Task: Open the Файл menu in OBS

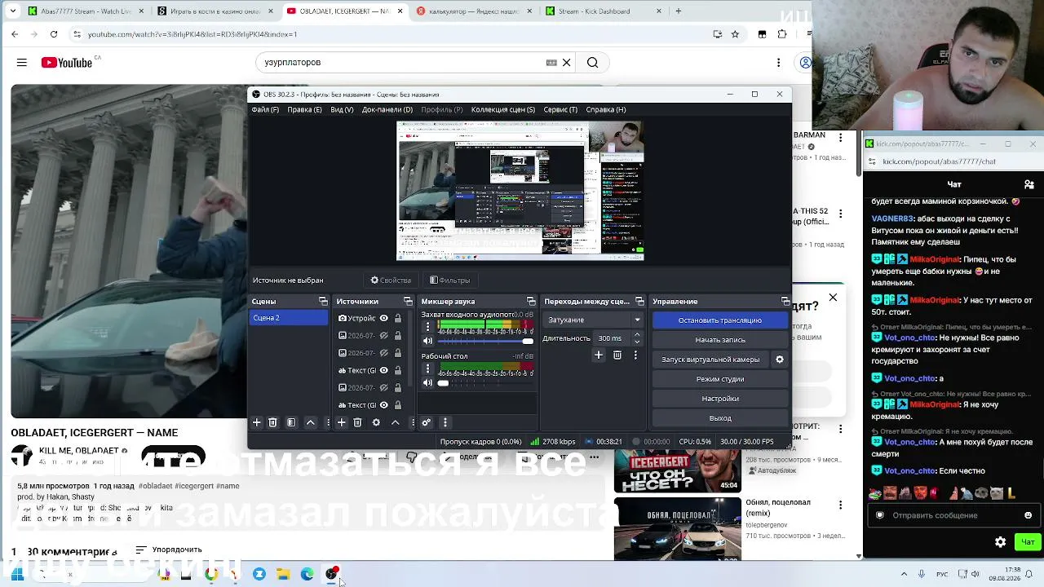Action: click(265, 110)
